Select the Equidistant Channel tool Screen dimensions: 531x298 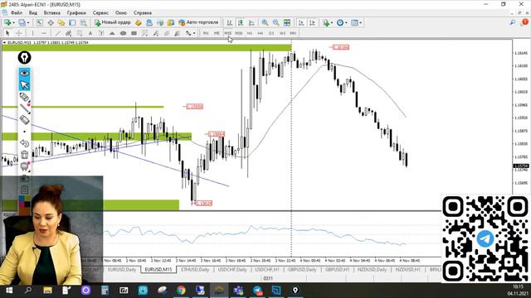point(68,33)
